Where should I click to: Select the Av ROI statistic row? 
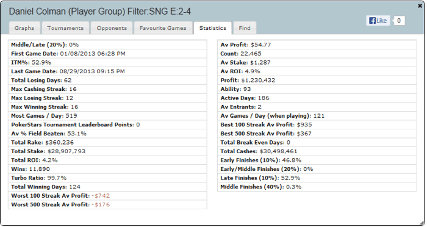point(317,71)
